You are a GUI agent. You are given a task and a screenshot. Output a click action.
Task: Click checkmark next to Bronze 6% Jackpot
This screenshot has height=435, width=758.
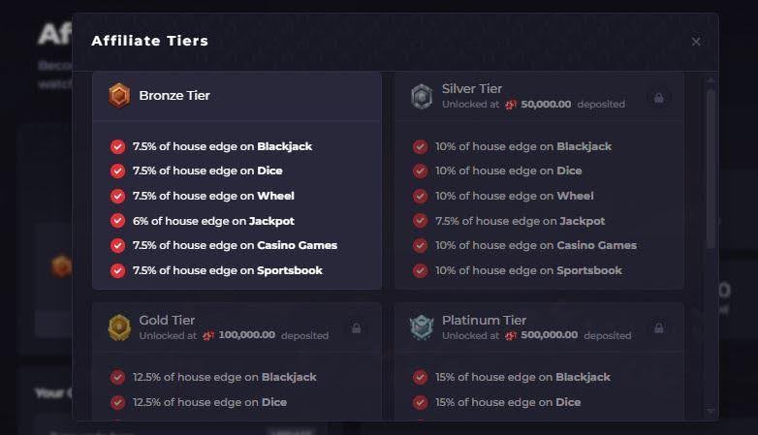(x=118, y=221)
